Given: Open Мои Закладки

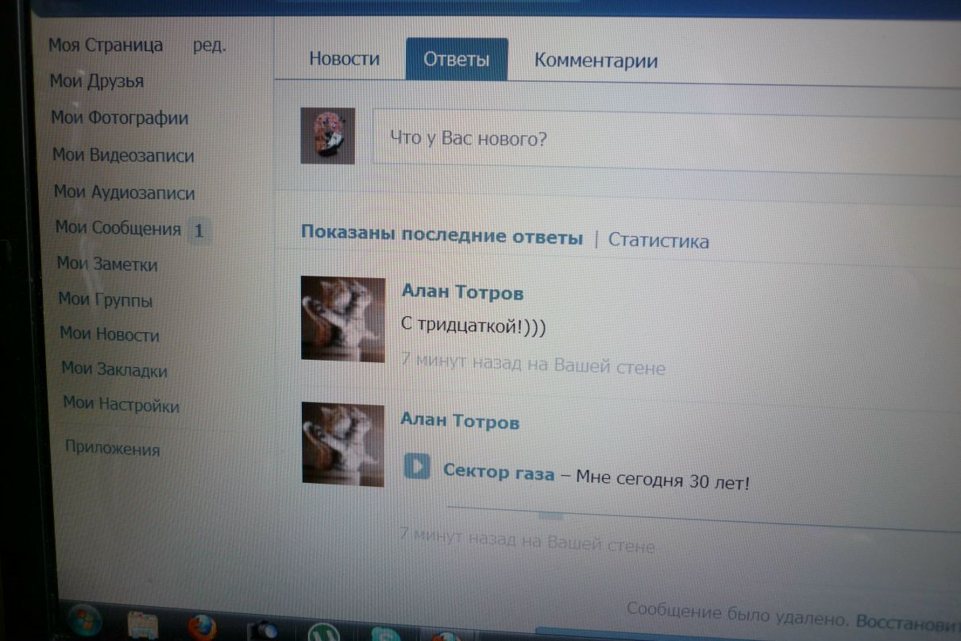Looking at the screenshot, I should [x=114, y=370].
